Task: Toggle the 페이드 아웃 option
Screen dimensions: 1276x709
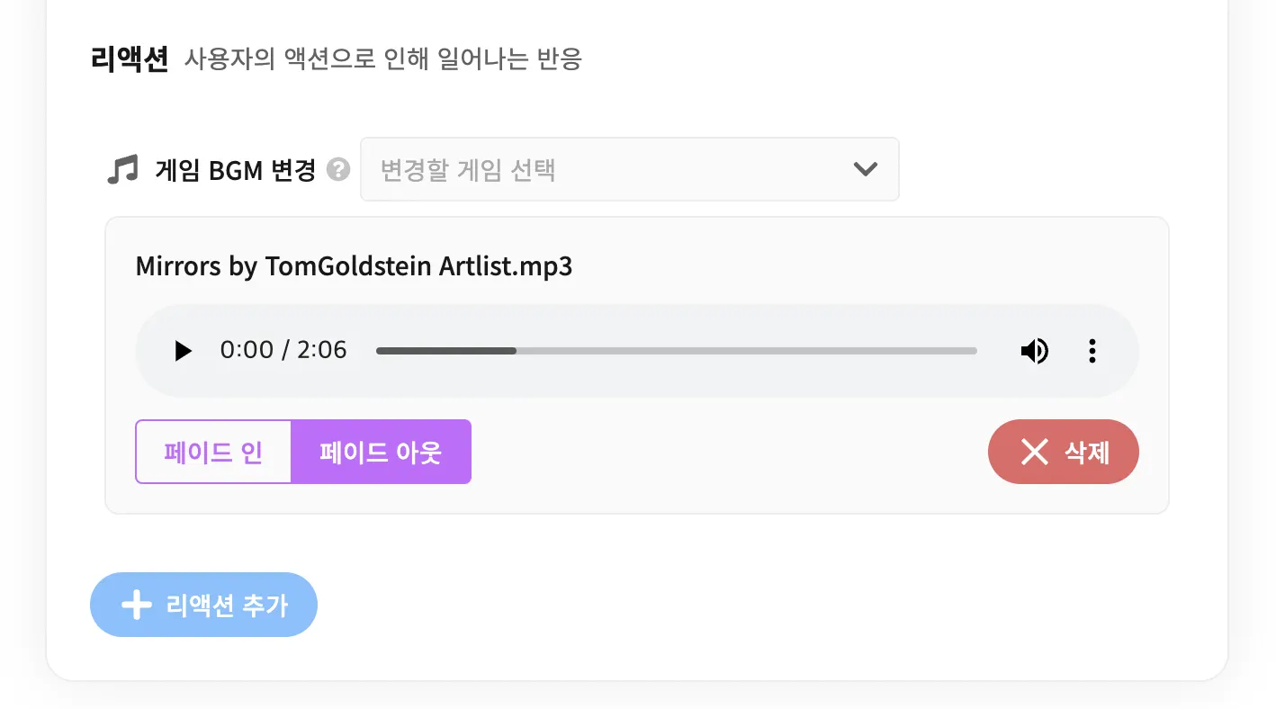Action: pyautogui.click(x=381, y=452)
